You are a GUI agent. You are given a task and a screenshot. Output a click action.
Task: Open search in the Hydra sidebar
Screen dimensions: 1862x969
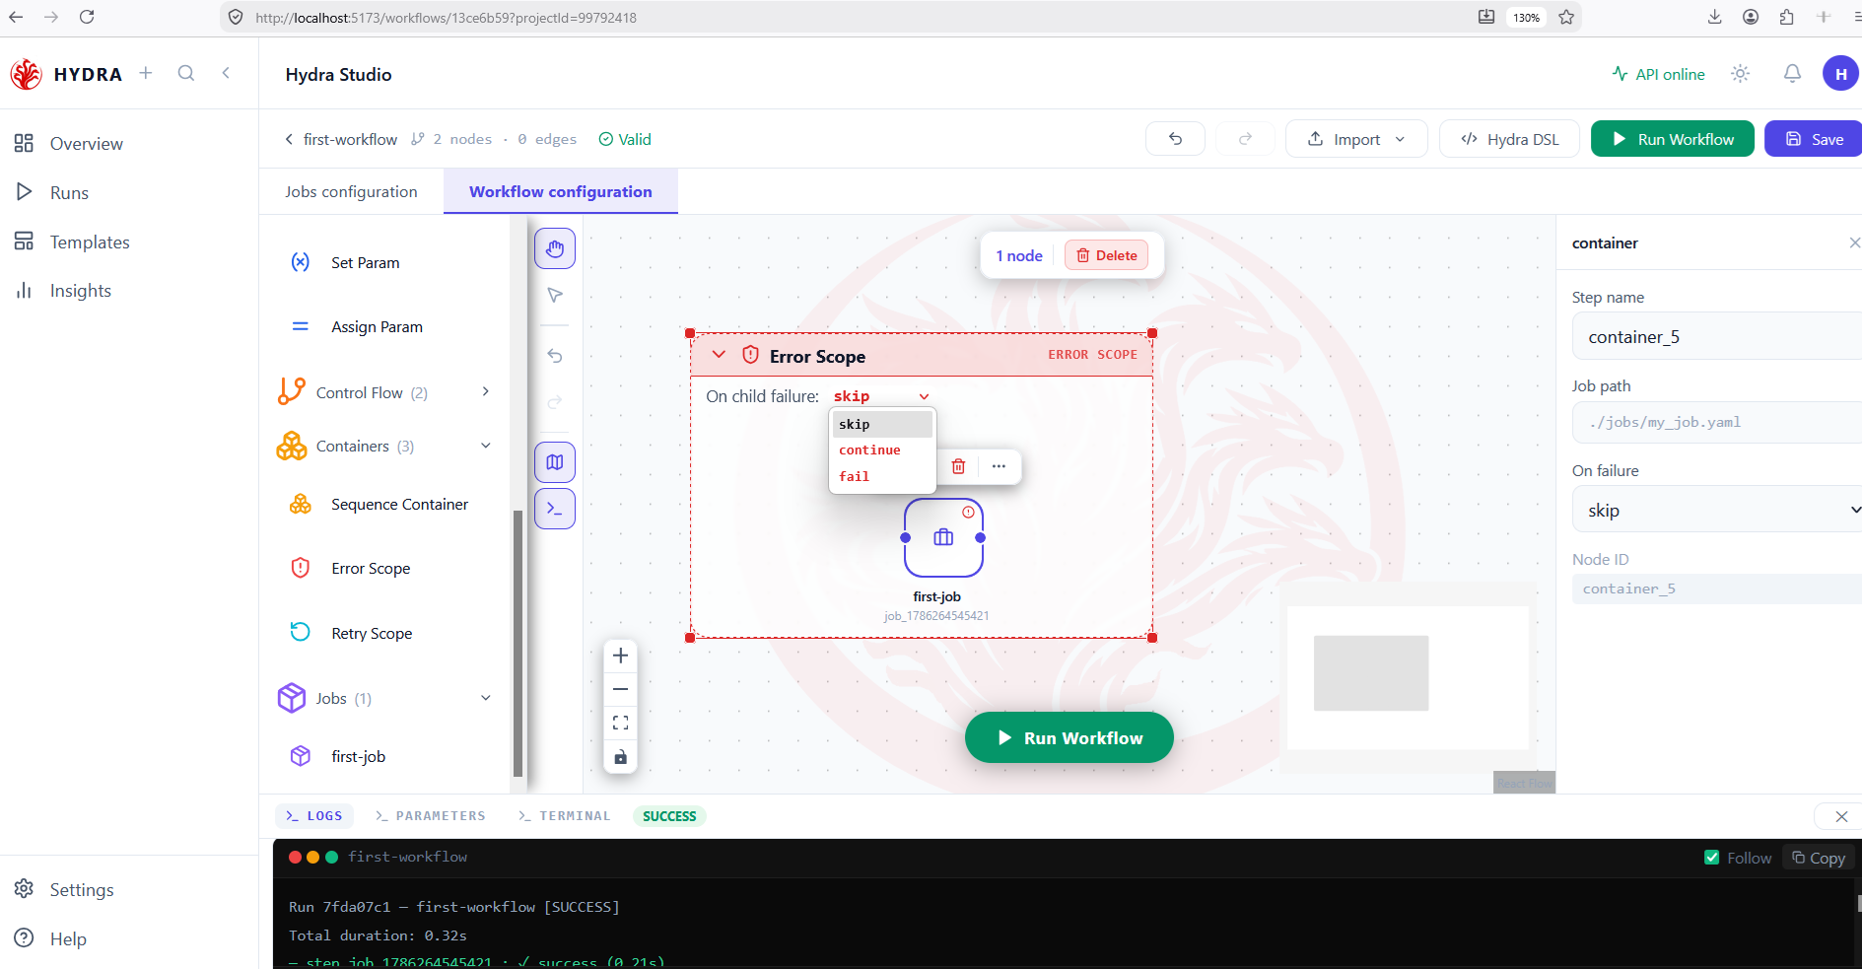(186, 73)
